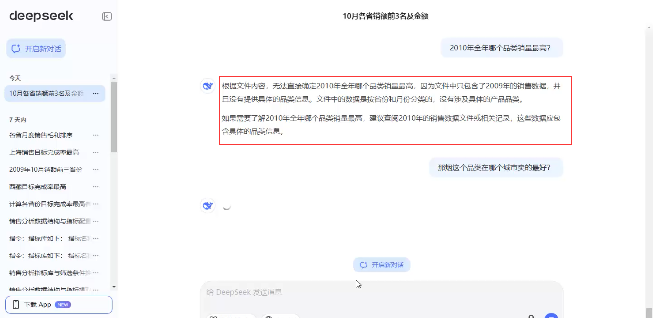Screen dimensions: 653x318
Task: Click reply paragraph starting 如果需要了解2010年
Action: pos(391,124)
